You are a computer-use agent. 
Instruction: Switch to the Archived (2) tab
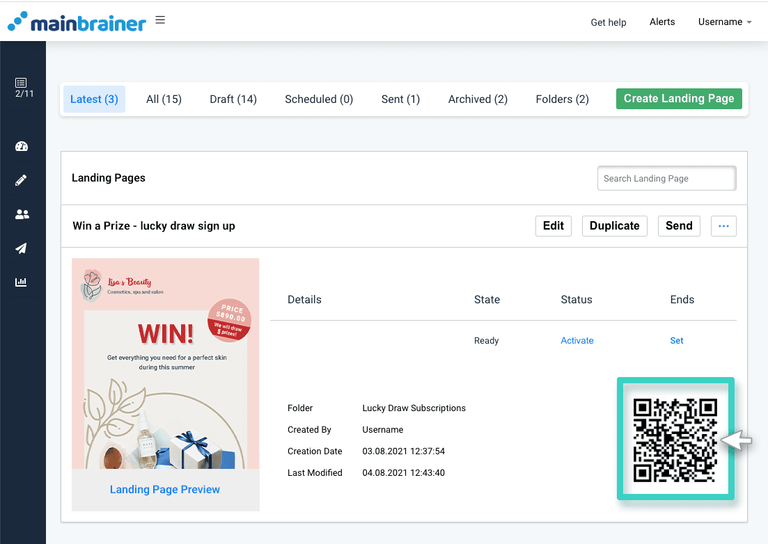(478, 99)
